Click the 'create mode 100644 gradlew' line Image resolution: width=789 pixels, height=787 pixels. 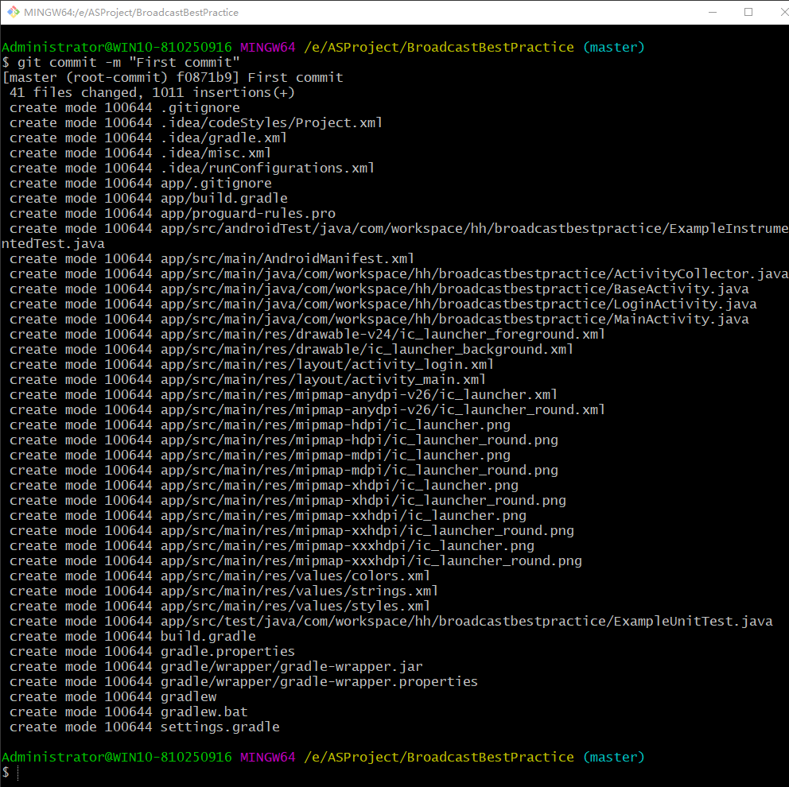click(113, 696)
